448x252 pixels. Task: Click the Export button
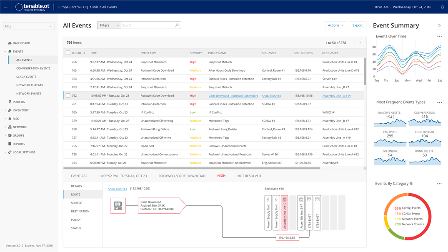pyautogui.click(x=358, y=25)
